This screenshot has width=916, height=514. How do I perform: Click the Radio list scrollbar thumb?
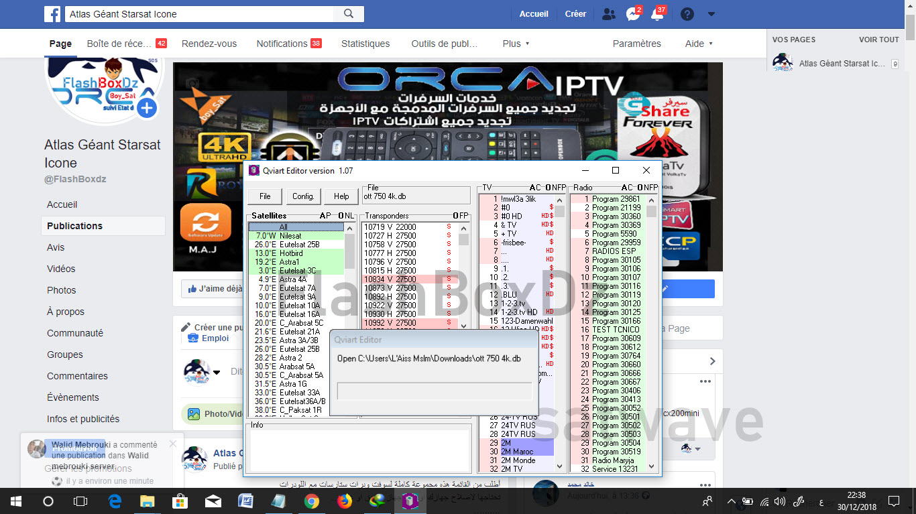click(652, 211)
